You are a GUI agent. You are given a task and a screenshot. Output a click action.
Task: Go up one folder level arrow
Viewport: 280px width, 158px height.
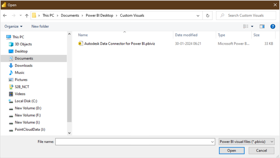[27, 16]
